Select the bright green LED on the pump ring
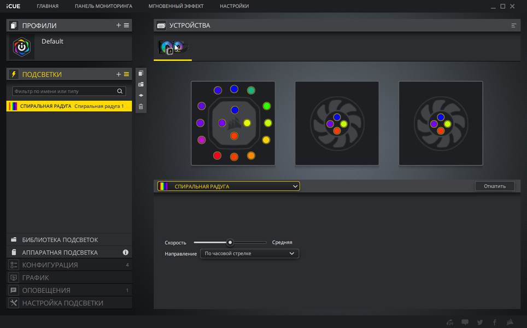This screenshot has width=527, height=328. tap(267, 106)
